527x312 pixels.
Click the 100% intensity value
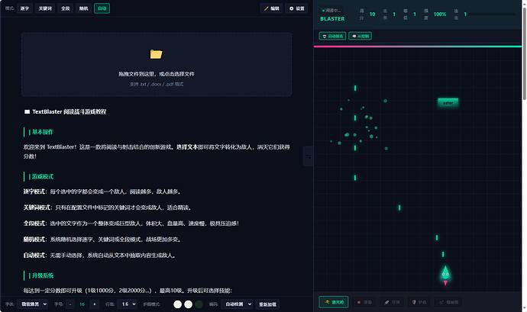[440, 14]
